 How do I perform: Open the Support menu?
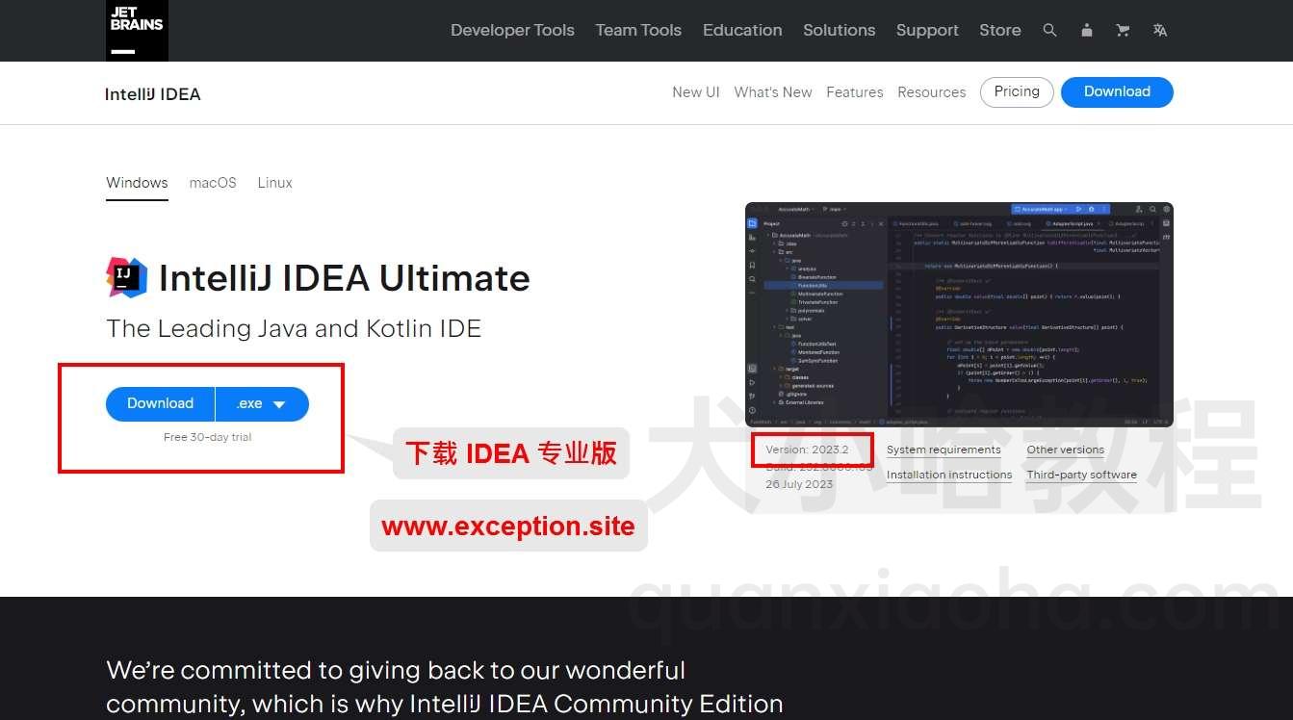(927, 30)
